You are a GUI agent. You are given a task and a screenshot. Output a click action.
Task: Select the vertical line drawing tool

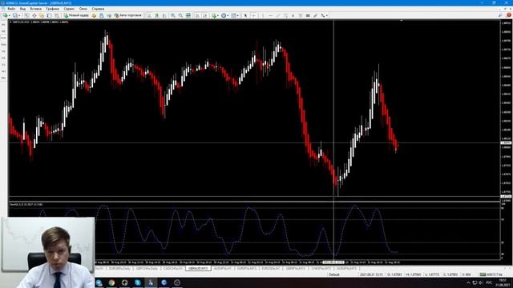click(x=264, y=15)
